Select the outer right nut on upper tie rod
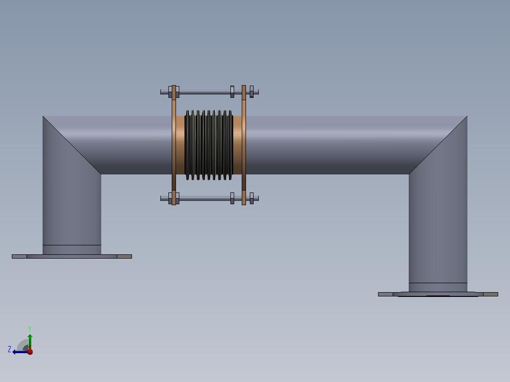 (252, 92)
